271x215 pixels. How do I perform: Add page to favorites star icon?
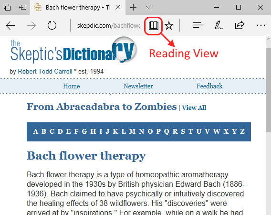pyautogui.click(x=169, y=26)
